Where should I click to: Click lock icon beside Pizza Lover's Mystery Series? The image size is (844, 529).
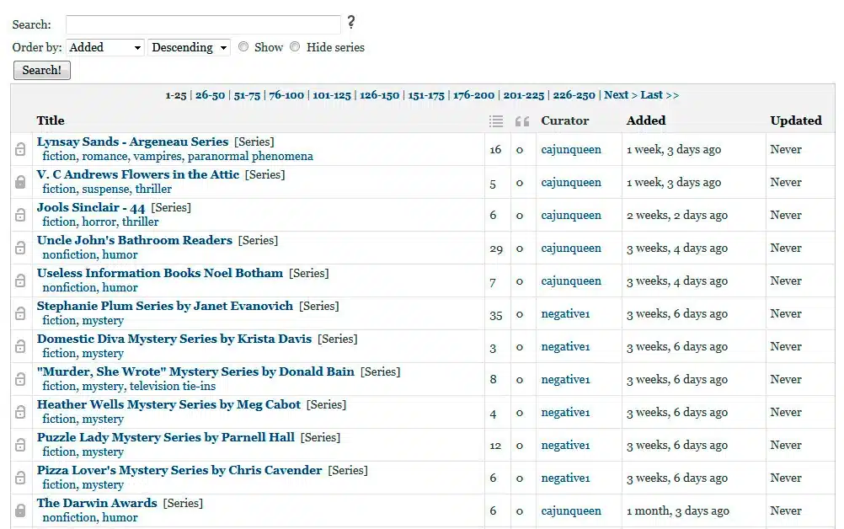click(x=20, y=478)
